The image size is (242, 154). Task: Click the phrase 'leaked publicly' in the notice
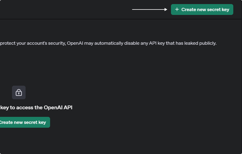click(200, 43)
